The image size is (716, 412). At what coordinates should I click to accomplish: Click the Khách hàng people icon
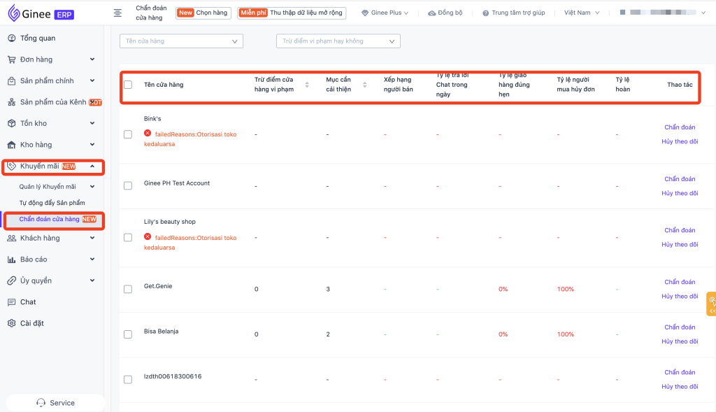pos(11,238)
